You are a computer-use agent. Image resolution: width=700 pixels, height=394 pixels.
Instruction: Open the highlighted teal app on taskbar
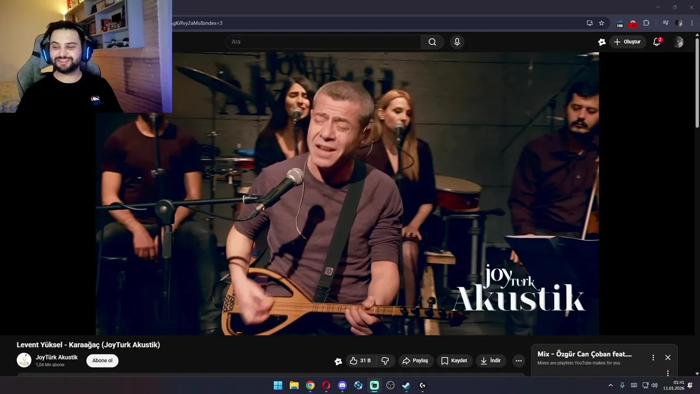point(375,385)
